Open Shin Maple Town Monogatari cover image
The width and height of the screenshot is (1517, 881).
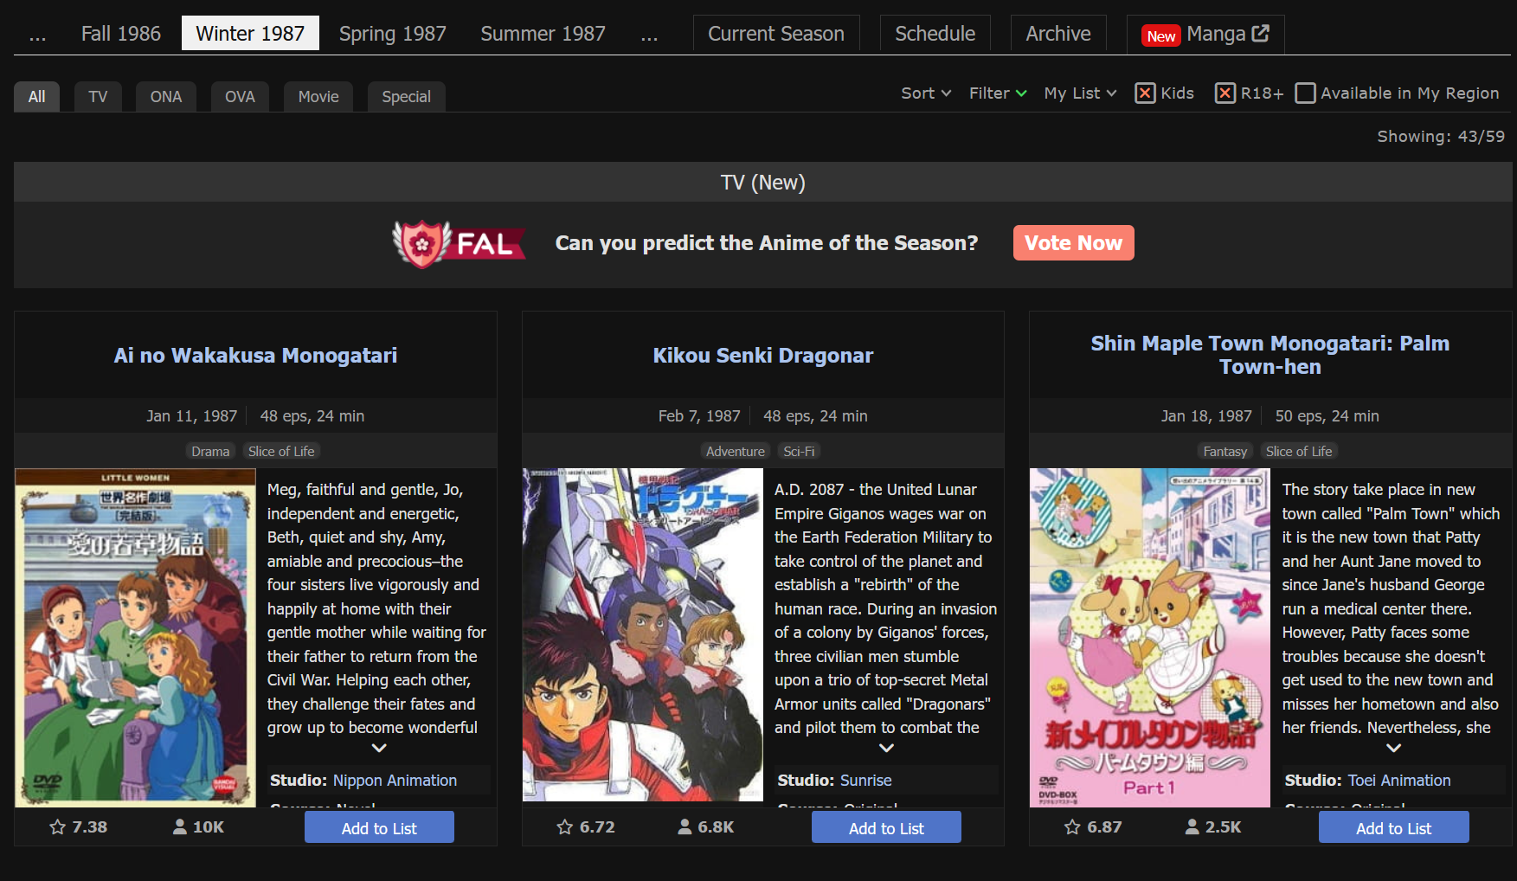point(1150,638)
